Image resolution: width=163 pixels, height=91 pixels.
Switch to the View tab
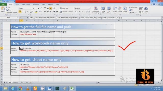pos(57,4)
